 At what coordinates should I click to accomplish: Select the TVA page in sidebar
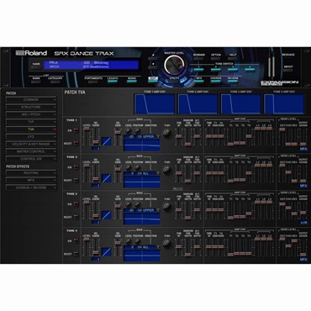tap(31, 129)
